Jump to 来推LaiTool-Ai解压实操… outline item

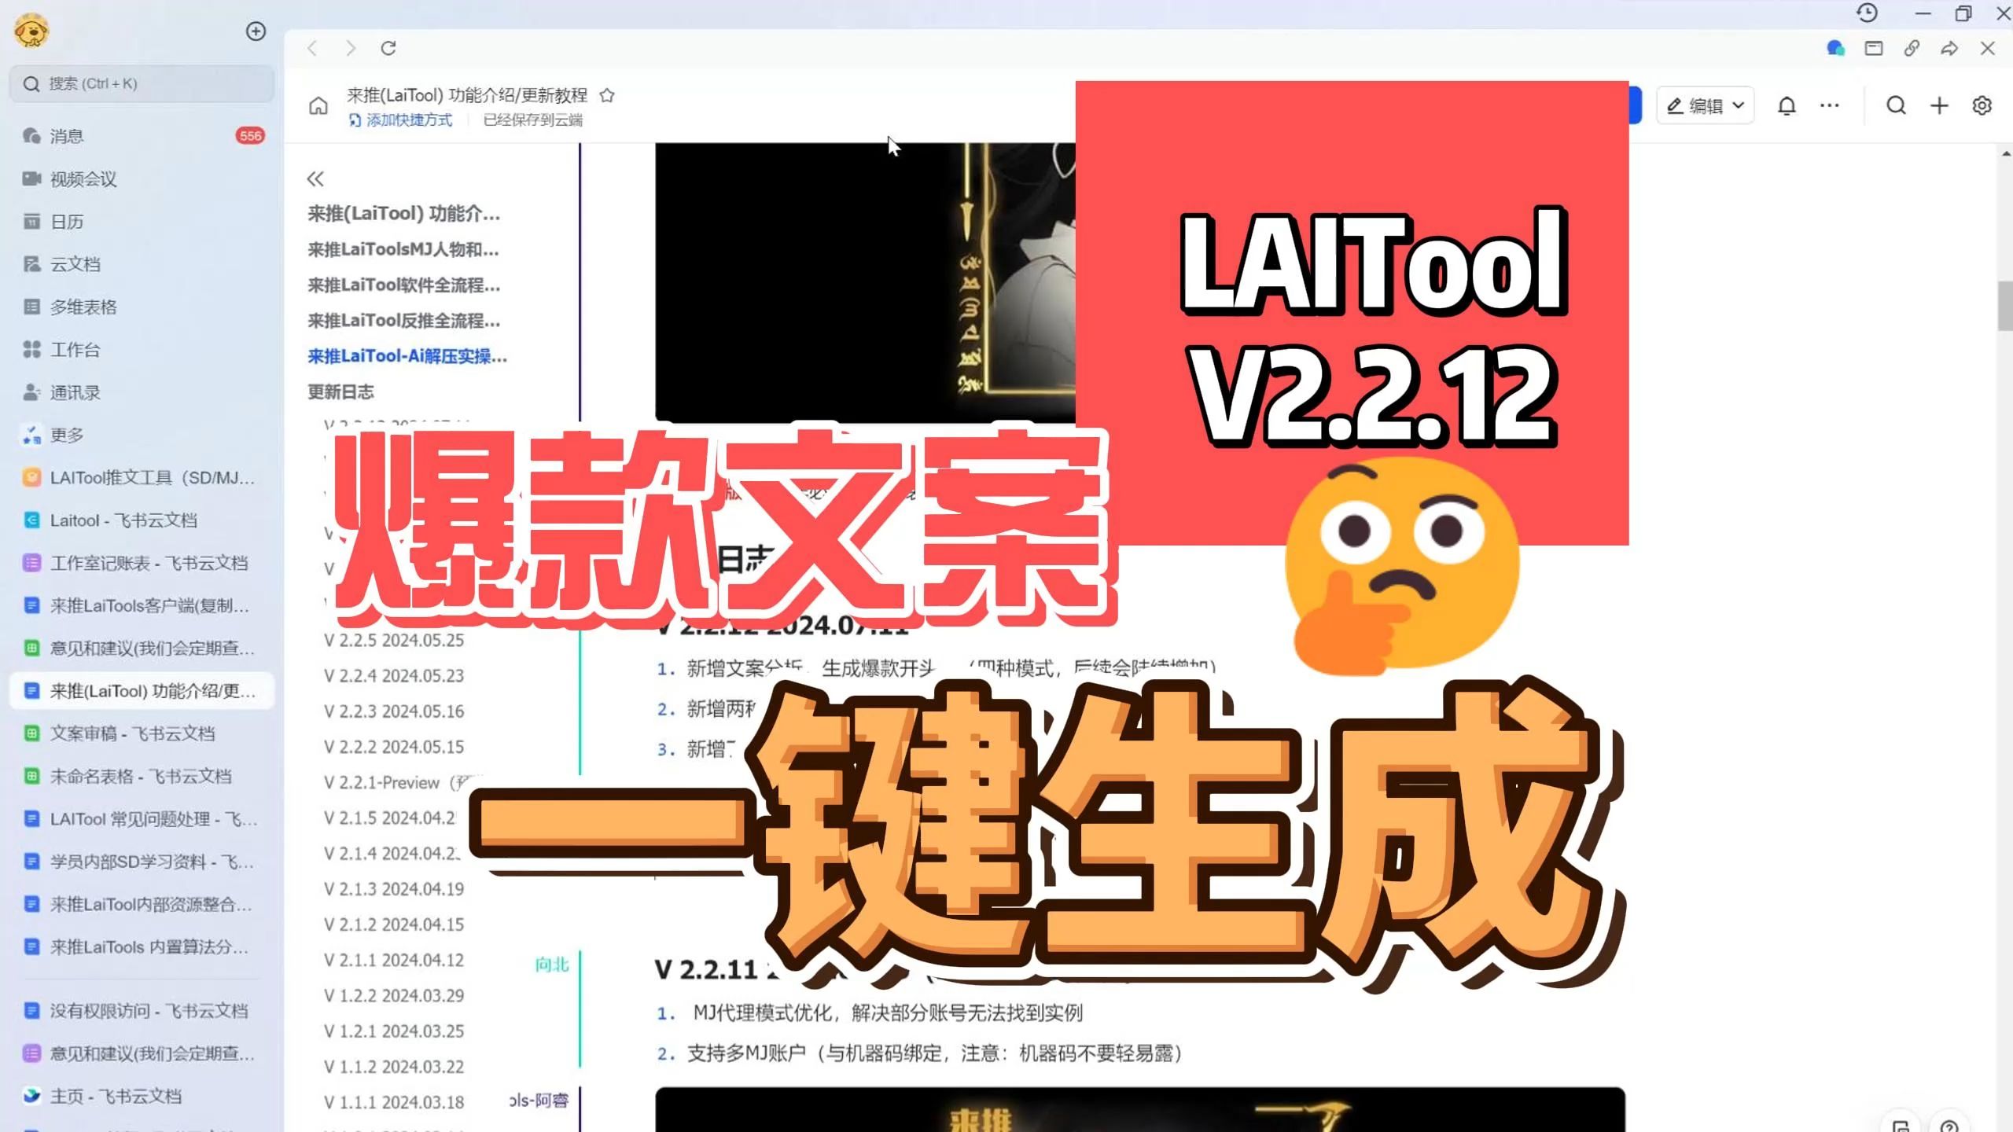click(407, 356)
